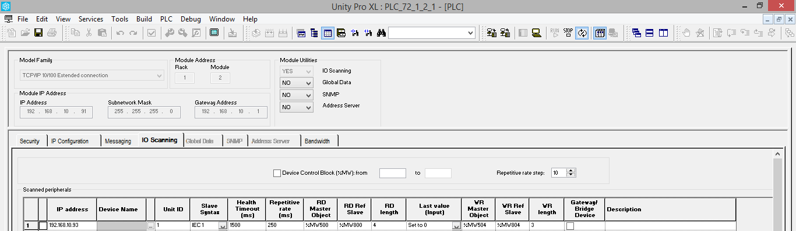Click the Paste clipboard icon
The image size is (796, 231).
click(x=102, y=33)
